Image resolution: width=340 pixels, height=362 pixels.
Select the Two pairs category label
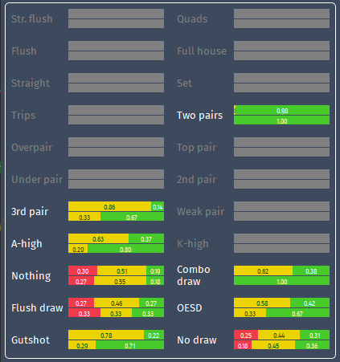click(x=199, y=116)
